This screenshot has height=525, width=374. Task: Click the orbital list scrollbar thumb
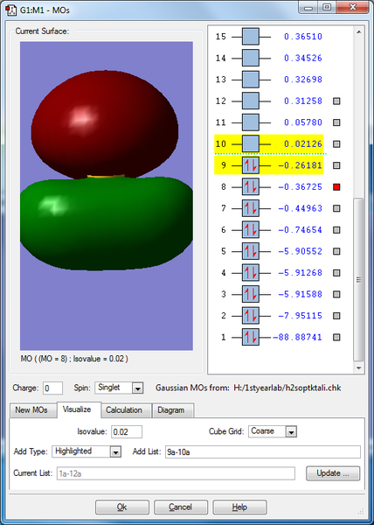358,279
